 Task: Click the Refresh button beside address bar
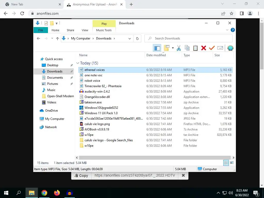pos(137,39)
